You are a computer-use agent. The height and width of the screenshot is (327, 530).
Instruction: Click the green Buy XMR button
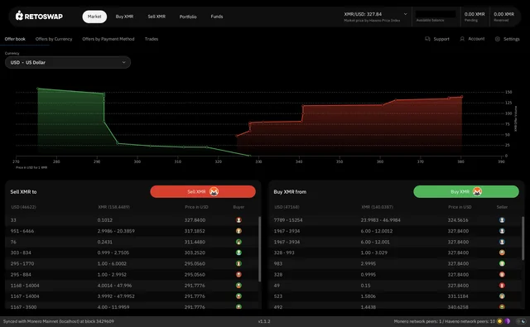(466, 191)
